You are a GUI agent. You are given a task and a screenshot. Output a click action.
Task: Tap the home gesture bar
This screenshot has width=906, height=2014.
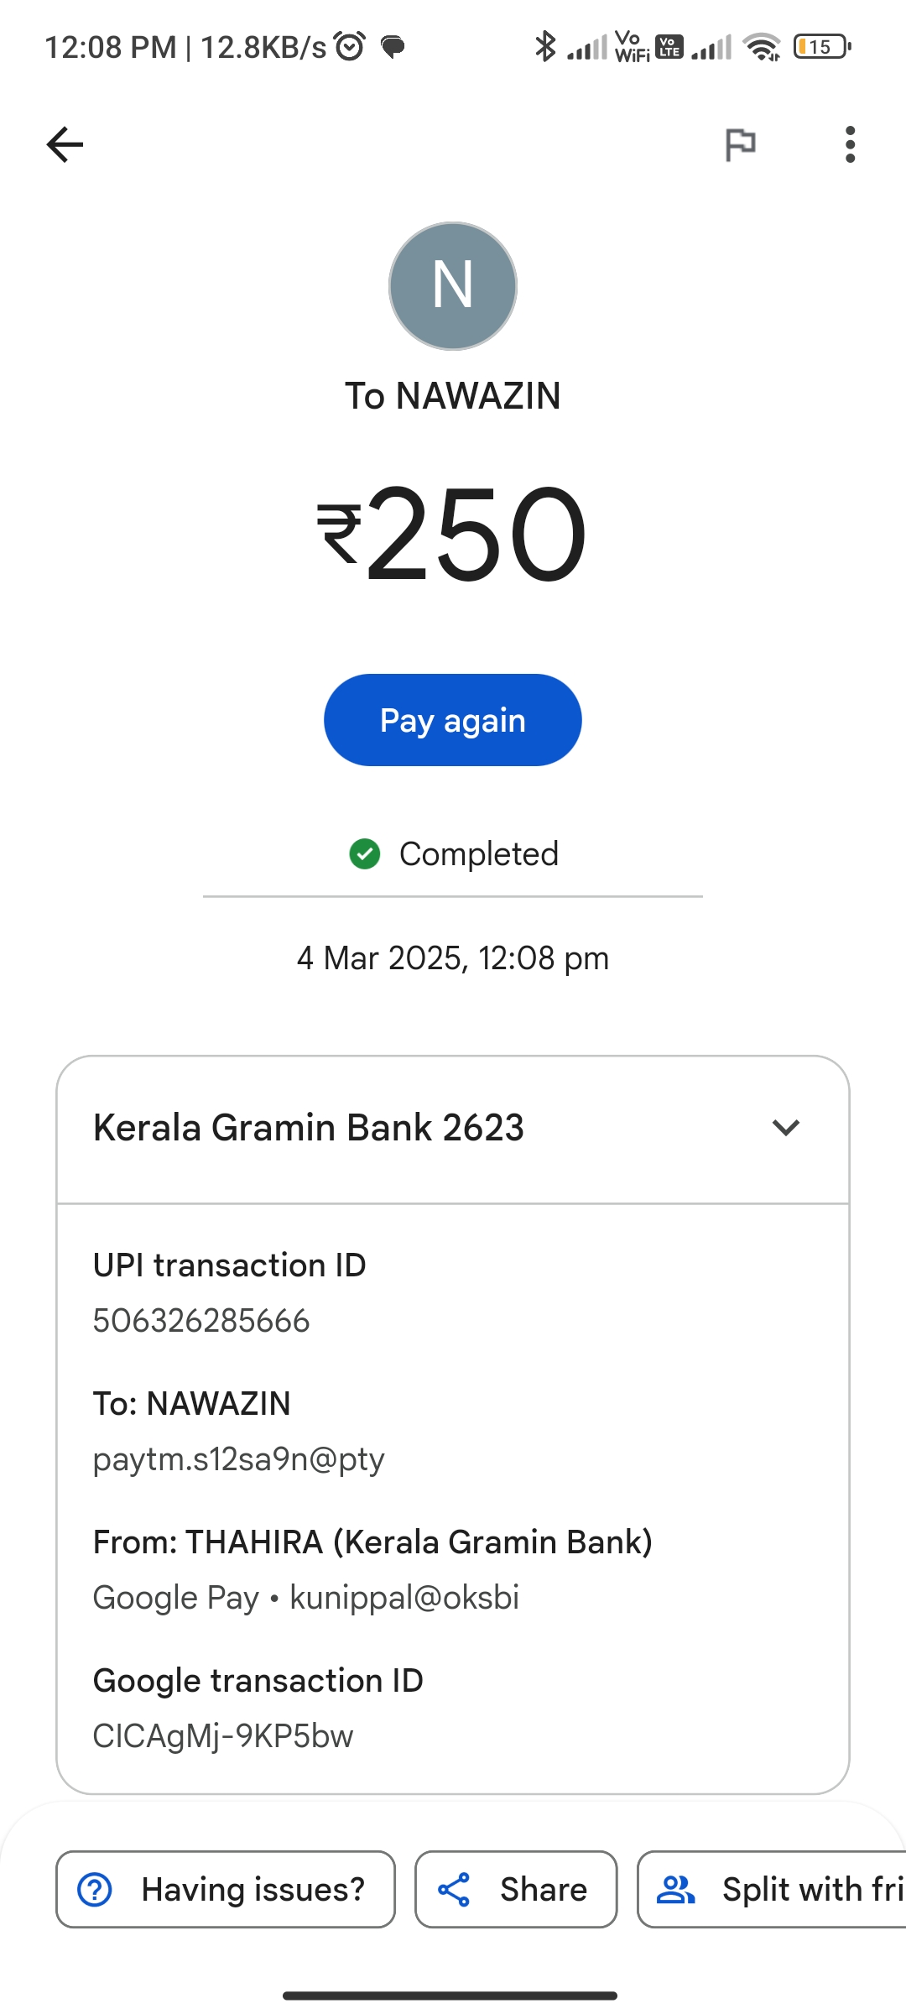click(x=450, y=1996)
